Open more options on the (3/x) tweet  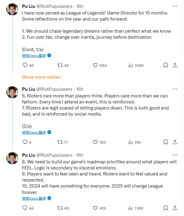tap(175, 89)
